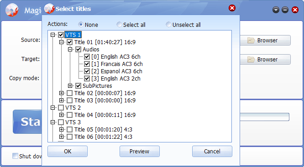Click the Cancel button

pos(212,152)
